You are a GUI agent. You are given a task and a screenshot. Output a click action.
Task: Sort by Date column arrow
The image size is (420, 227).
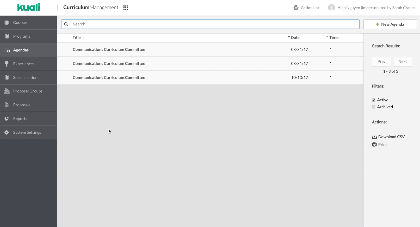coord(289,37)
